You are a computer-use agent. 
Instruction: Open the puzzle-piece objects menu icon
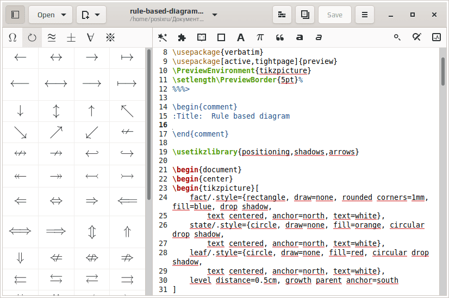tap(182, 37)
